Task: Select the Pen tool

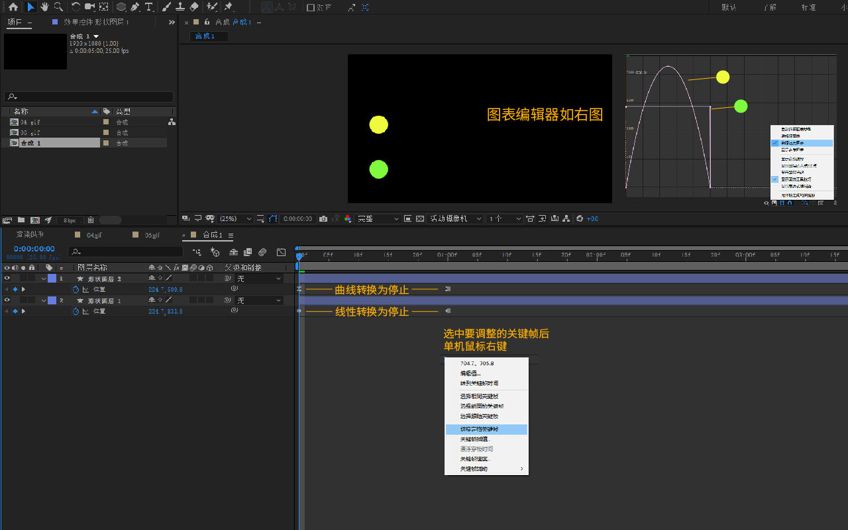Action: click(135, 7)
